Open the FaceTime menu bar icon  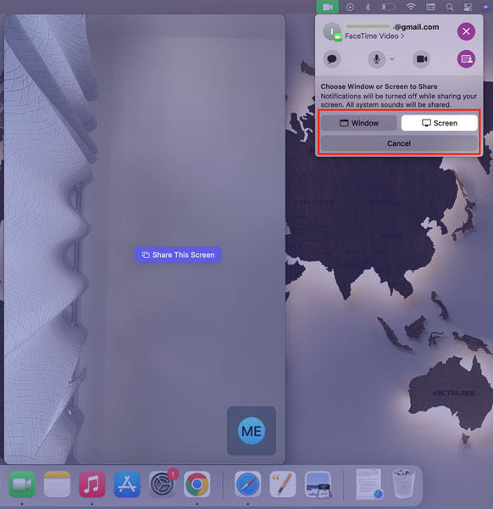pyautogui.click(x=327, y=7)
